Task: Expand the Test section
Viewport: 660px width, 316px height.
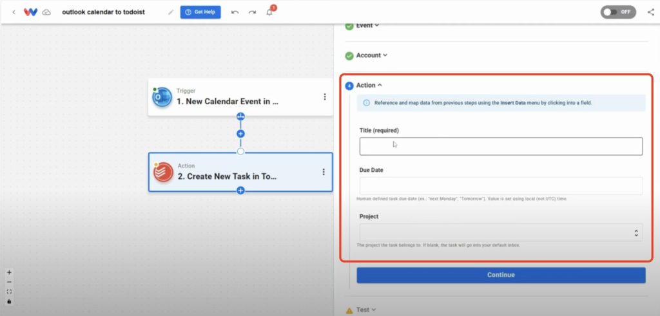Action: [x=366, y=310]
